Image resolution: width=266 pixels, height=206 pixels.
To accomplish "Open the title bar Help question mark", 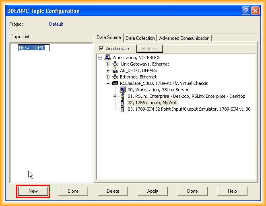I will [246, 11].
